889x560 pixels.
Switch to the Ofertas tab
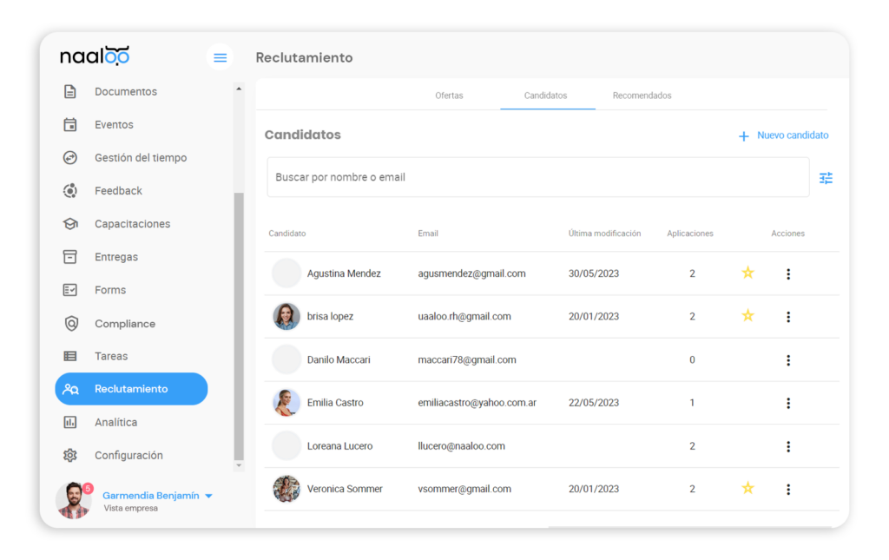pyautogui.click(x=449, y=96)
